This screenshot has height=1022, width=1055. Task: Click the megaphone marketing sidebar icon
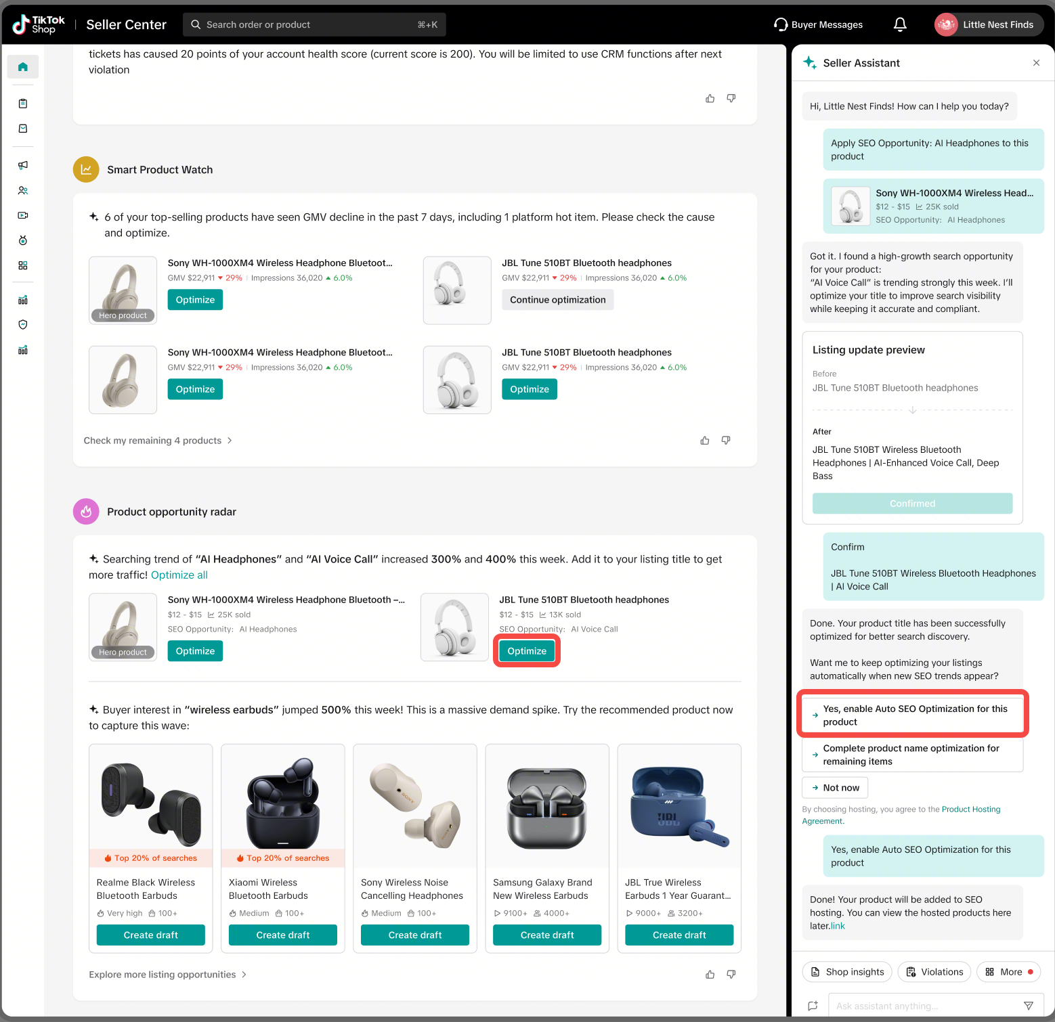click(x=22, y=165)
